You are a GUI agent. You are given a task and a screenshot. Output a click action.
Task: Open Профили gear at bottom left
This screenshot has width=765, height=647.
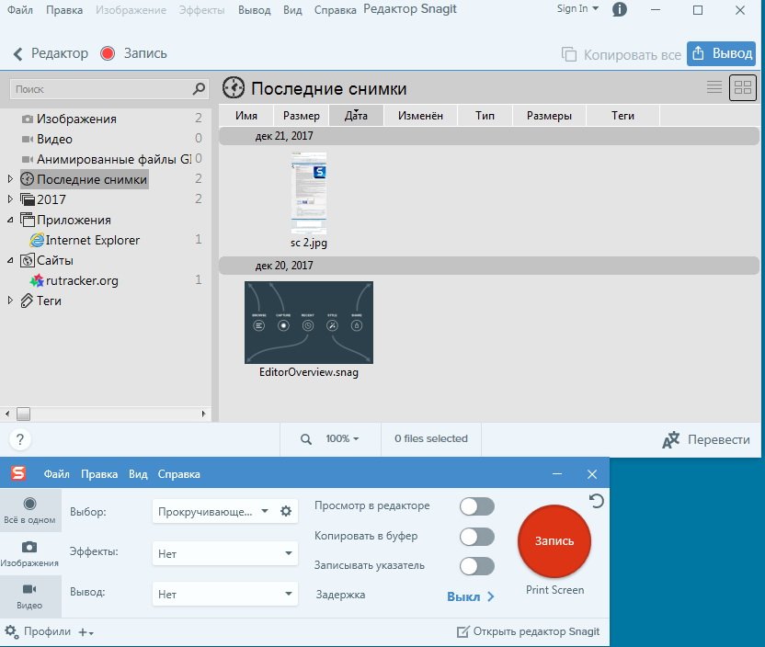coord(11,631)
